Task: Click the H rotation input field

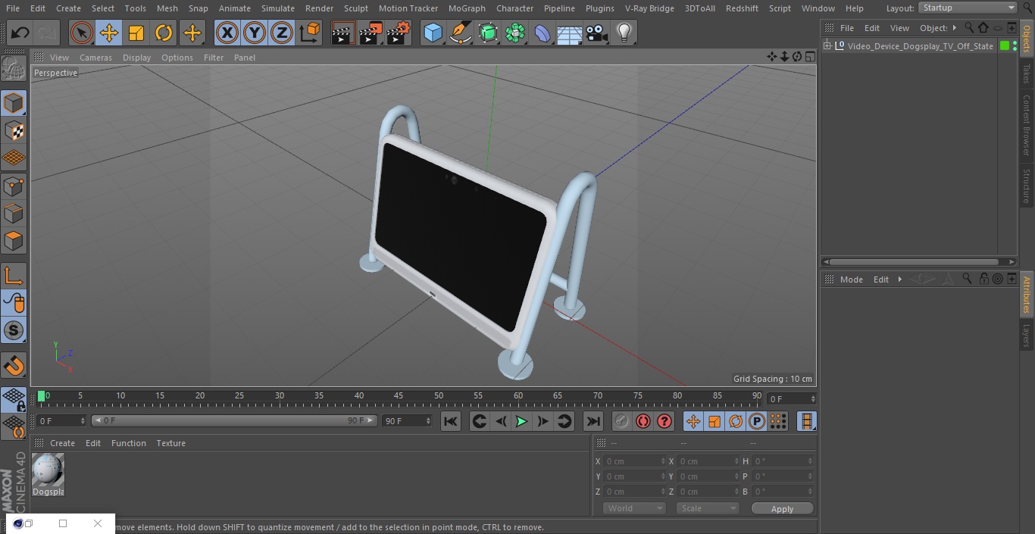Action: (x=783, y=461)
